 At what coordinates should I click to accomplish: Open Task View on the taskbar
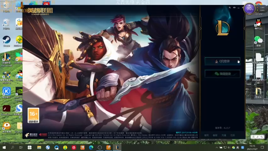pyautogui.click(x=21, y=147)
